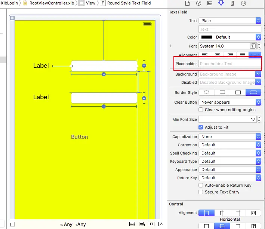This screenshot has height=229, width=265.
Task: Set control horizontal alignment to fill
Action: (253, 213)
